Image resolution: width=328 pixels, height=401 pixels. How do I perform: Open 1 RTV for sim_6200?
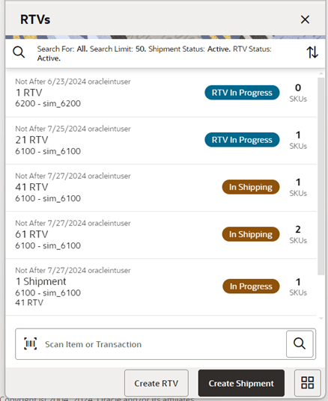[x=161, y=93]
